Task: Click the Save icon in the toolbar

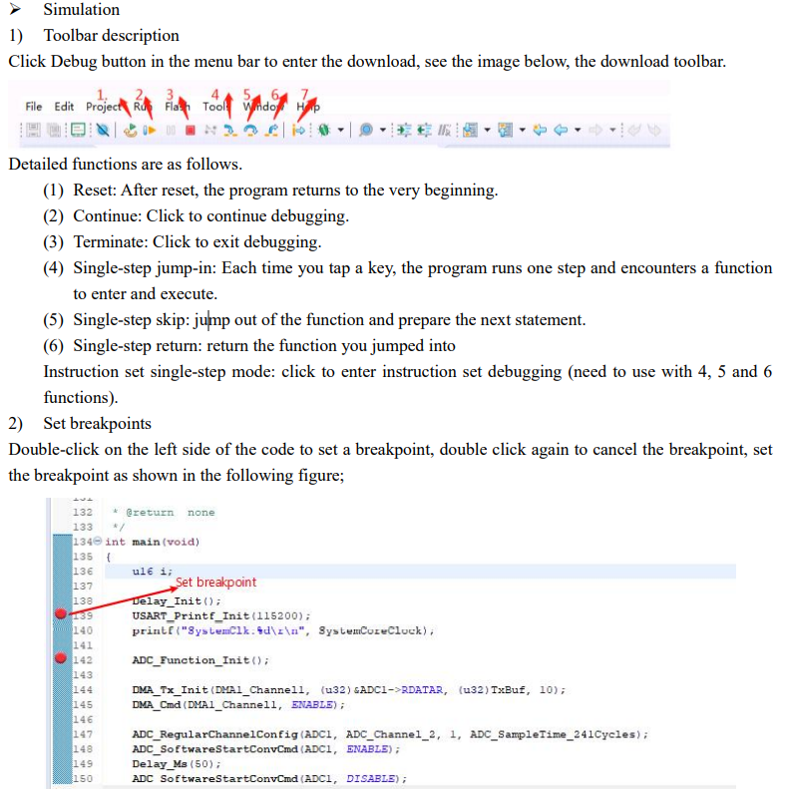Action: pos(34,131)
